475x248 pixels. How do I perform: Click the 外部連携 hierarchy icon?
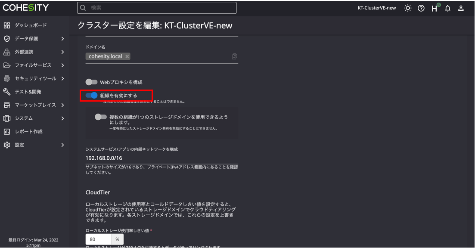(6, 52)
